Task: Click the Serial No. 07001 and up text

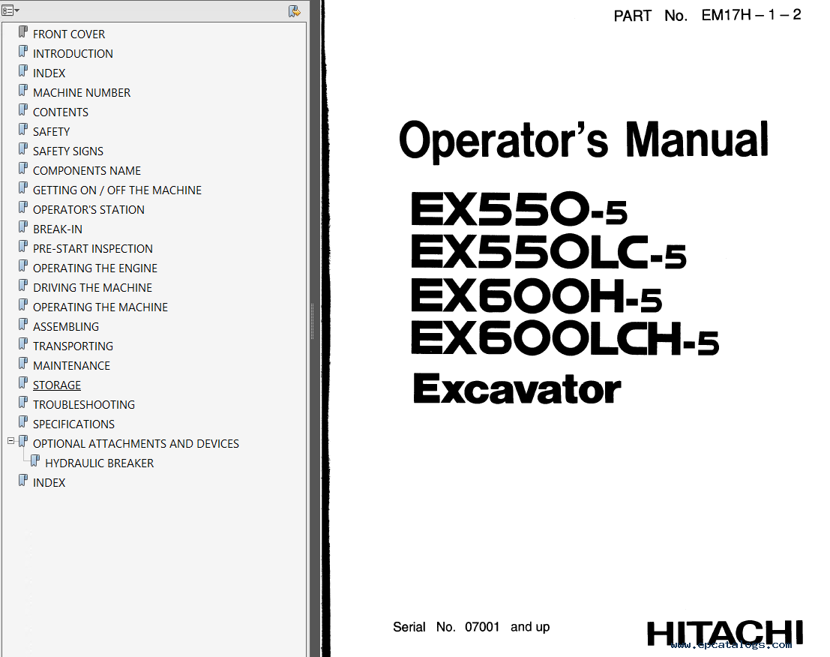Action: click(471, 627)
